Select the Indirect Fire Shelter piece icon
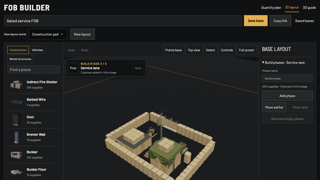 pyautogui.click(x=16, y=84)
